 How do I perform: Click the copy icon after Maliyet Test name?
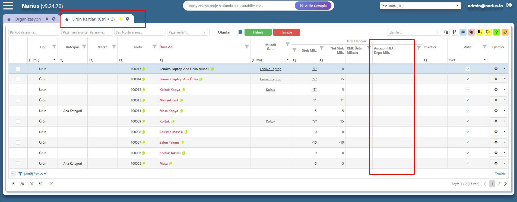tap(181, 100)
